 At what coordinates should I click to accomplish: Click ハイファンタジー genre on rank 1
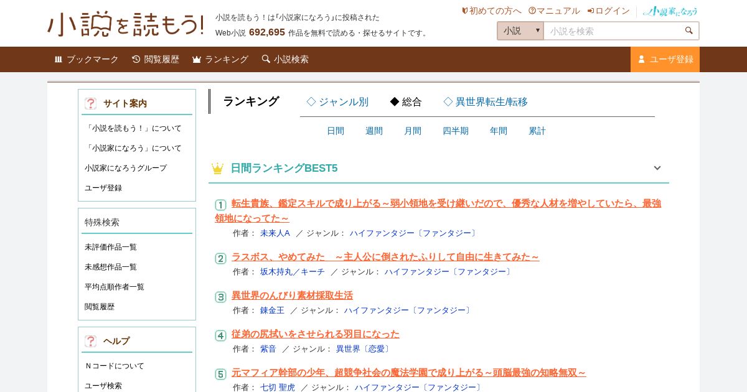pyautogui.click(x=414, y=233)
